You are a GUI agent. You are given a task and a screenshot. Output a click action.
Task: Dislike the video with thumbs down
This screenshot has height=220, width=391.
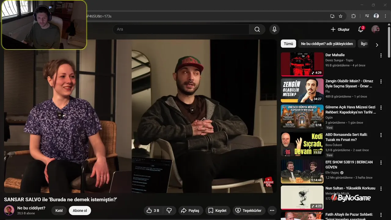(169, 211)
